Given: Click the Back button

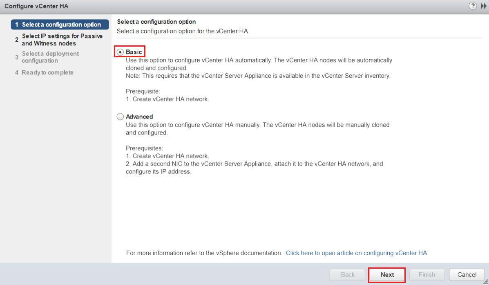Looking at the screenshot, I should pyautogui.click(x=347, y=275).
